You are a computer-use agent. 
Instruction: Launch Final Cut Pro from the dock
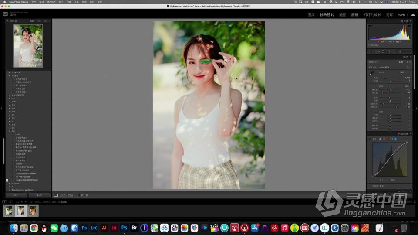pos(214,228)
